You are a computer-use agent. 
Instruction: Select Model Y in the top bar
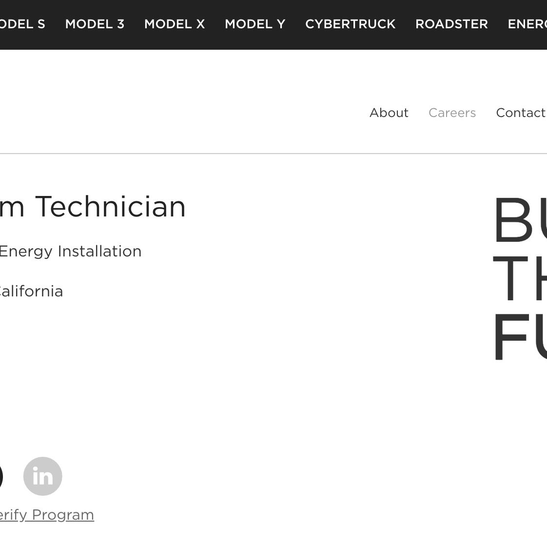click(255, 24)
